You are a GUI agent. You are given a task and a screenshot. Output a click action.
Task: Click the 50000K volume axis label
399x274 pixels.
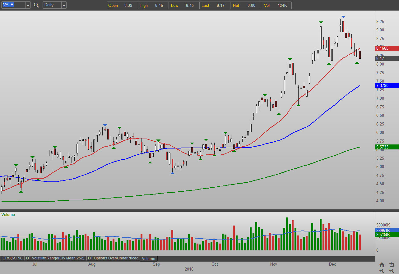coord(383,225)
